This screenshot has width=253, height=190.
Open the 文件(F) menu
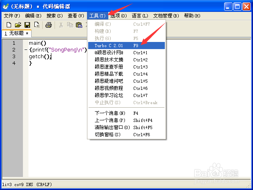12,16
